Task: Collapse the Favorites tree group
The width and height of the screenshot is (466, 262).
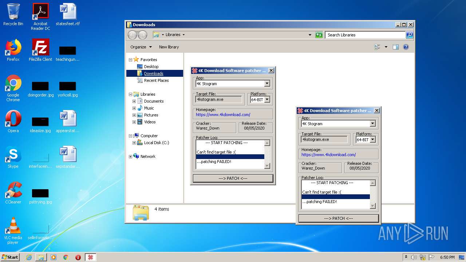Action: click(130, 60)
